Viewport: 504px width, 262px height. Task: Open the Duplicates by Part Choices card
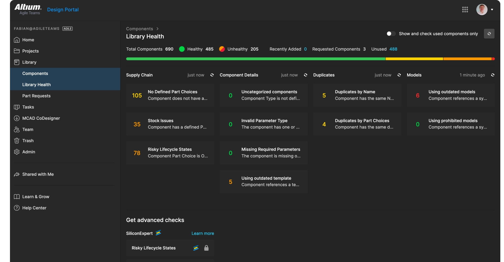pyautogui.click(x=357, y=124)
